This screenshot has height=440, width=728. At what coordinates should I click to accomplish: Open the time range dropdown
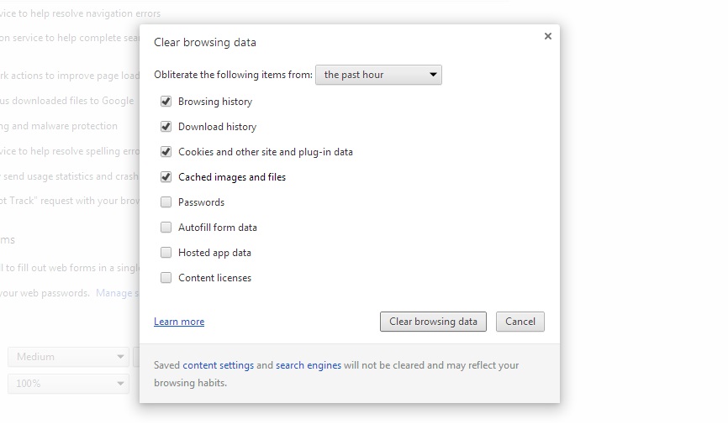pos(378,75)
